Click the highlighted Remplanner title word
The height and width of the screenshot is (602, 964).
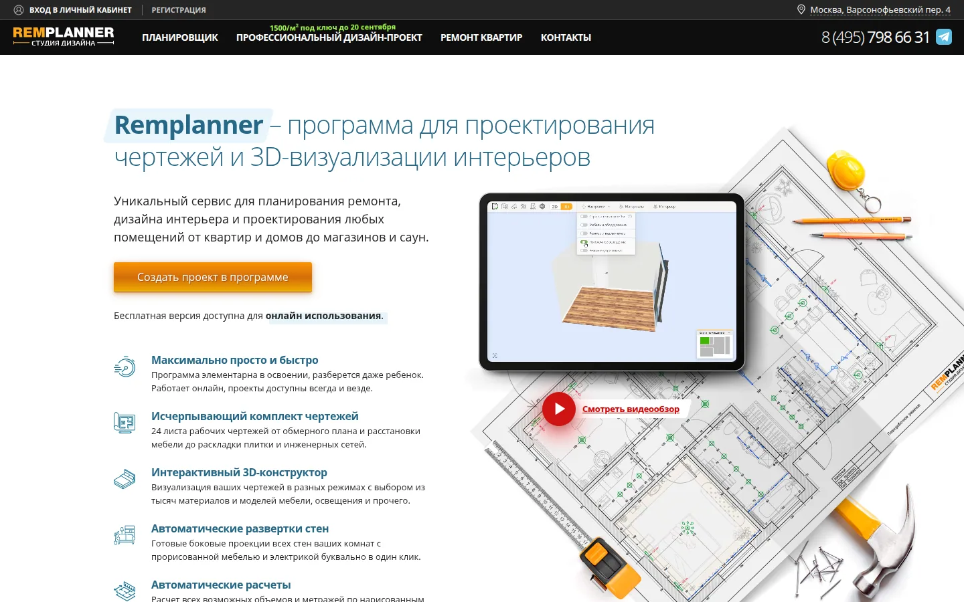pos(189,125)
